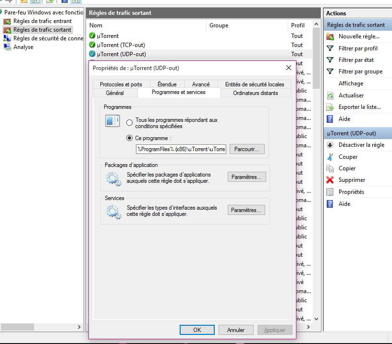
Task: Select 'Tous les programmes répondant aux conditions' radio
Action: tap(130, 123)
